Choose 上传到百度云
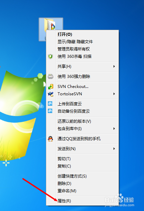 click(x=82, y=104)
